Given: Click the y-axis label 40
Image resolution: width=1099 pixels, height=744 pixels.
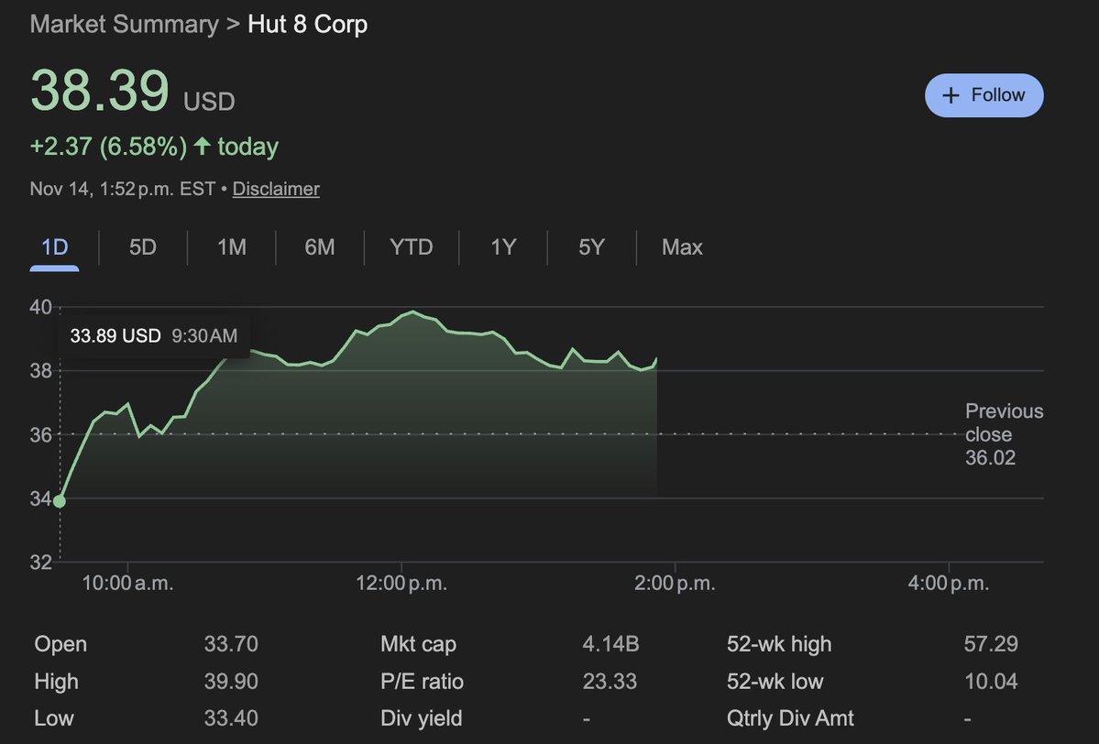Looking at the screenshot, I should click(40, 307).
